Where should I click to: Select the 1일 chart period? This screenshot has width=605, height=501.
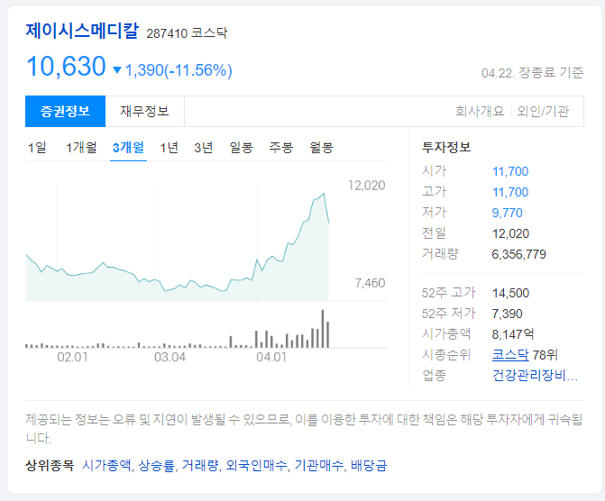point(37,148)
